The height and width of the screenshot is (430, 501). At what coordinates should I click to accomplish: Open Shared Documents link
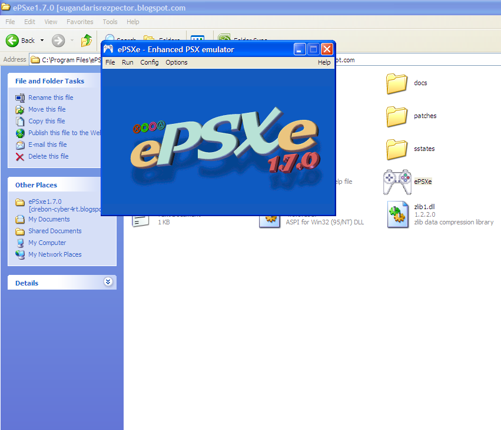[55, 231]
